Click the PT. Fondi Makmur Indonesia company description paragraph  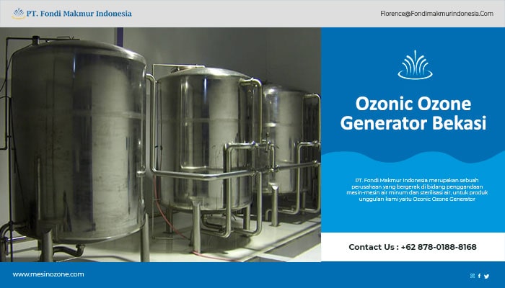[x=417, y=189]
